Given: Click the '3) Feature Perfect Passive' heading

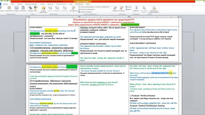Looking at the screenshot, I should point(143,96).
